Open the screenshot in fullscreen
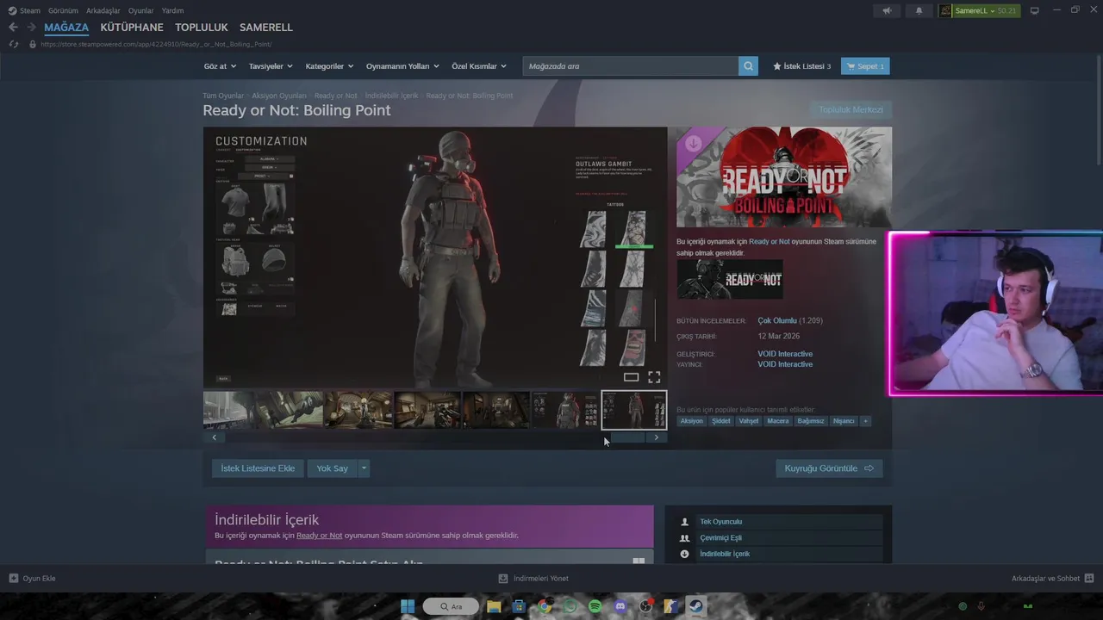 [654, 377]
